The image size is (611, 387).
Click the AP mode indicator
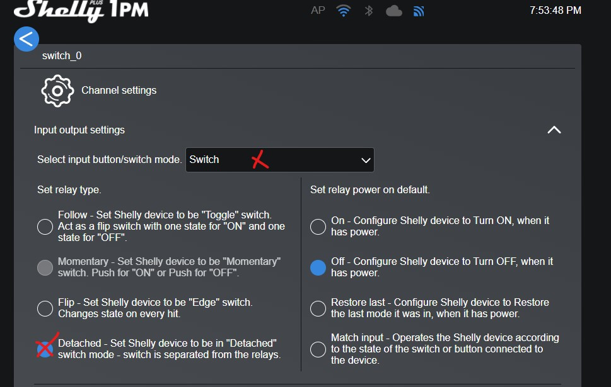click(x=318, y=11)
